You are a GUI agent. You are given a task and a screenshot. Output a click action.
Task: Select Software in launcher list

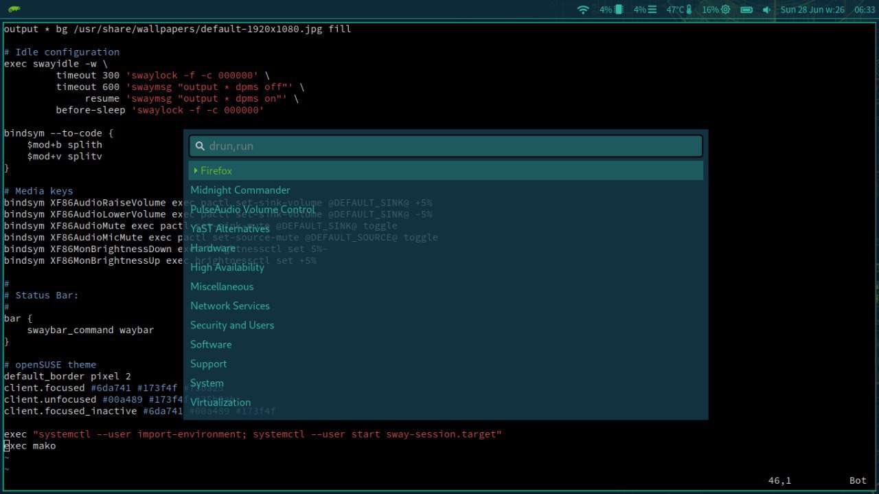click(x=446, y=344)
